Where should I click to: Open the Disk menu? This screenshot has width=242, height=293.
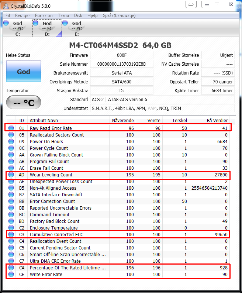[78, 15]
